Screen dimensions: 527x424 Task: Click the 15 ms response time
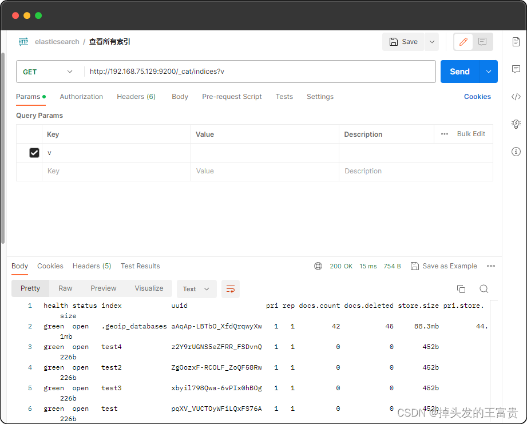[x=368, y=266]
